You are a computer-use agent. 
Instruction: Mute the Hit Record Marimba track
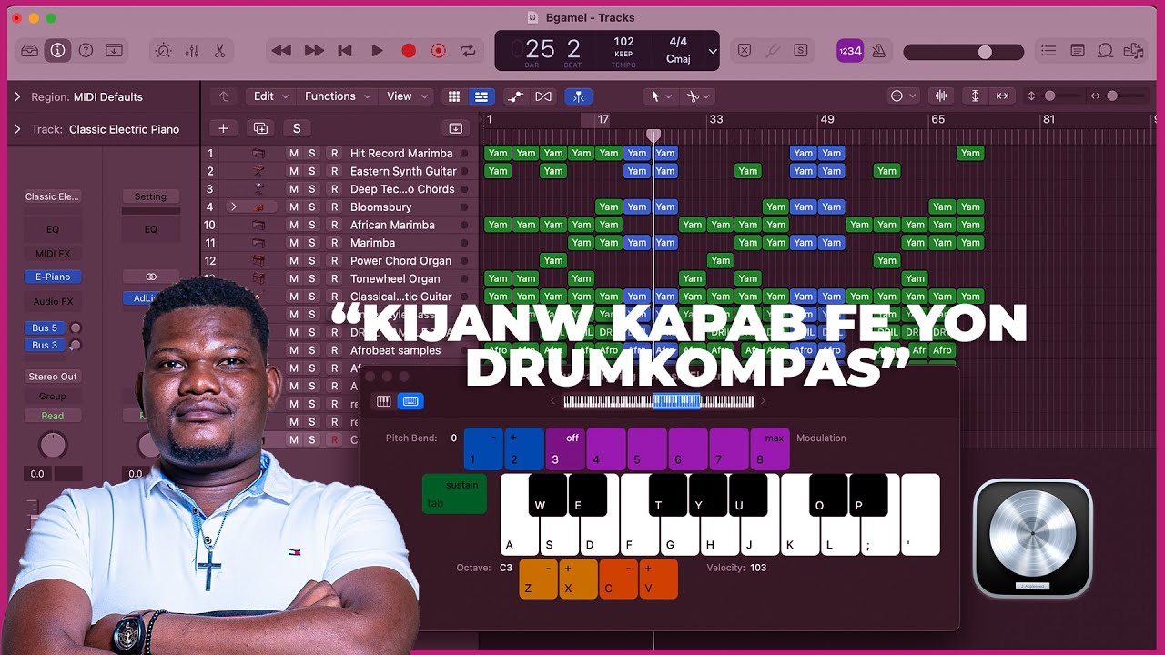point(293,154)
